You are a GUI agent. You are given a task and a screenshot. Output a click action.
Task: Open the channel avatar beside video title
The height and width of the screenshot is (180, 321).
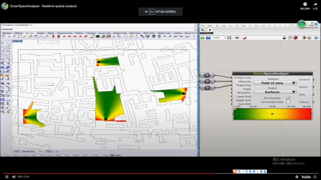(5, 6)
